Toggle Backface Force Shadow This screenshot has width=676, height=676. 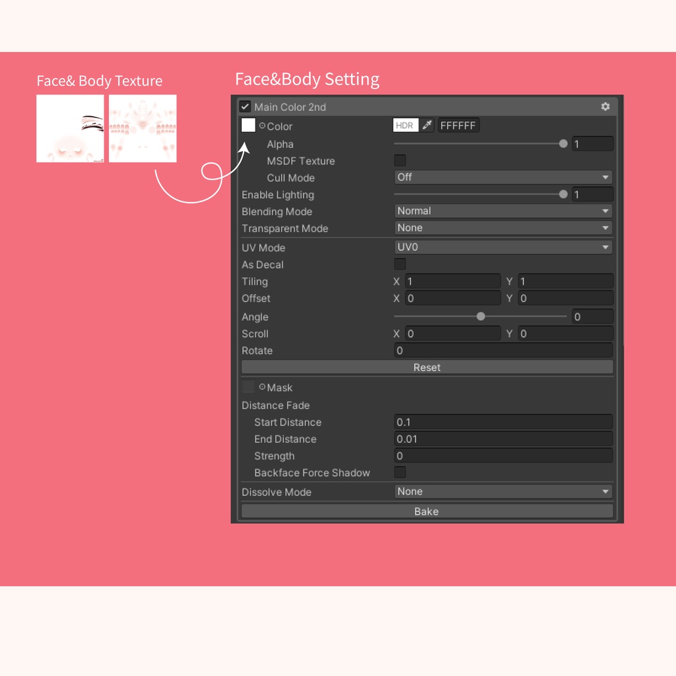point(399,472)
